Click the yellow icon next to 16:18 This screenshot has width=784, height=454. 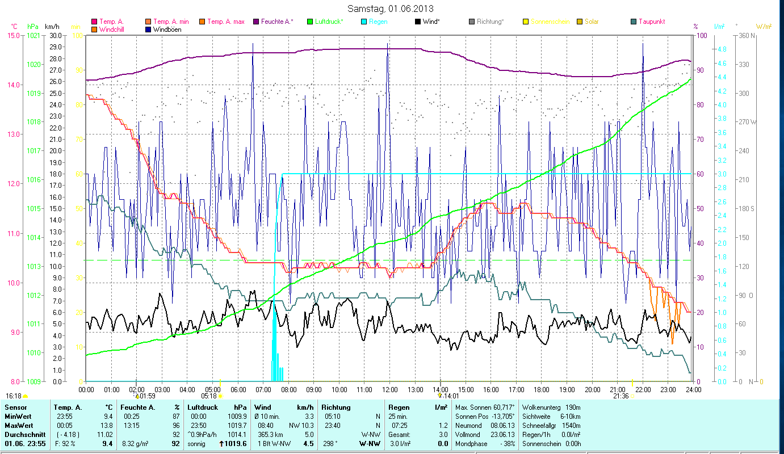[25, 396]
